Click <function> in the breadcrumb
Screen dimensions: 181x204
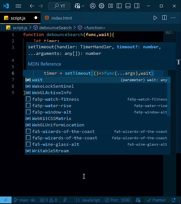click(94, 28)
